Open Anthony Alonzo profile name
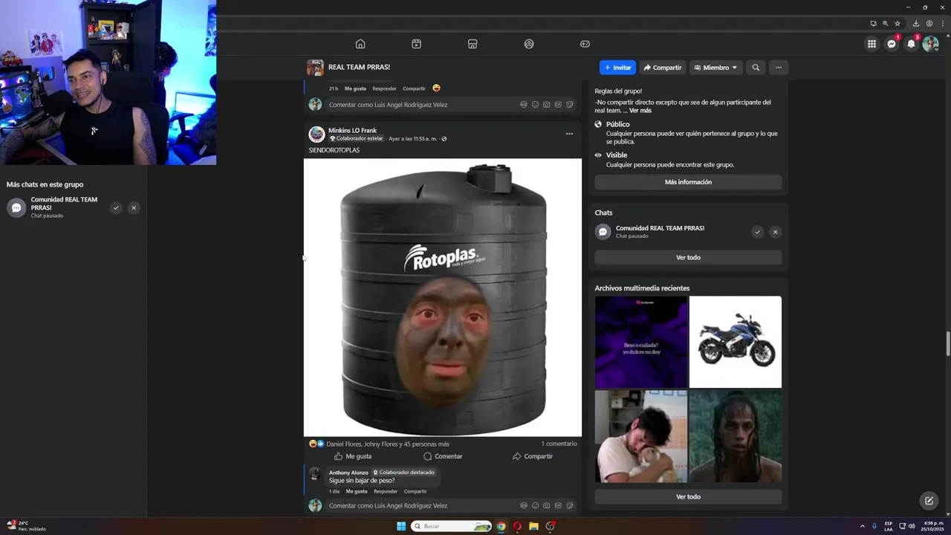 (348, 473)
